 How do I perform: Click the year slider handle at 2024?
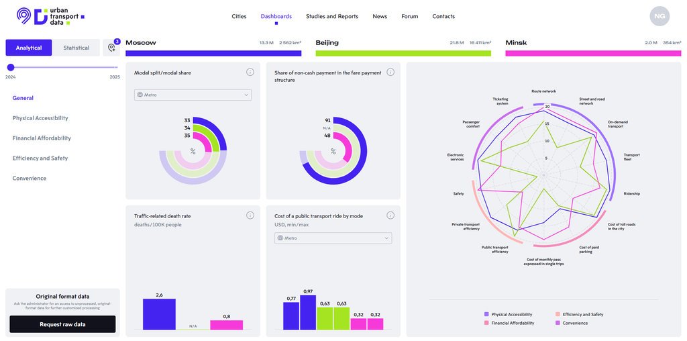[11, 67]
